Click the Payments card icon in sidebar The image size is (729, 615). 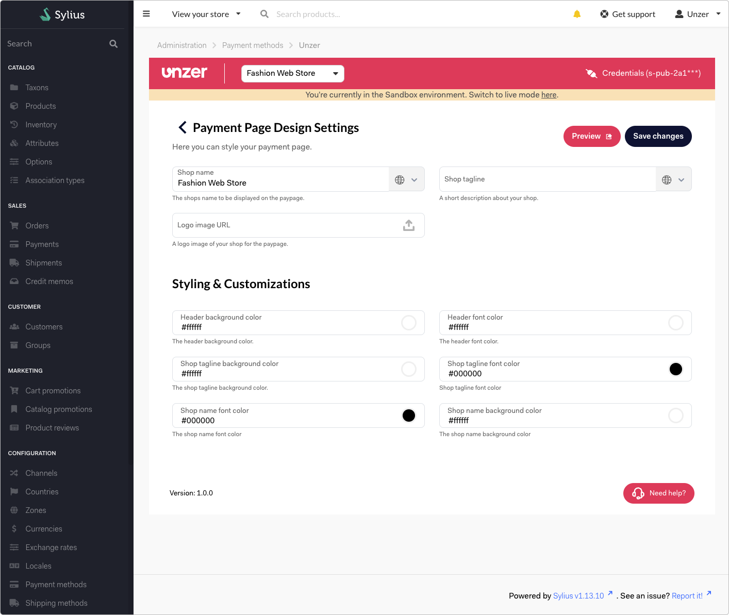14,244
